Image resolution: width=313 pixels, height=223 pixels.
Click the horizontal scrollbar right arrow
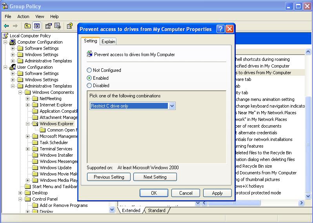pyautogui.click(x=301, y=203)
